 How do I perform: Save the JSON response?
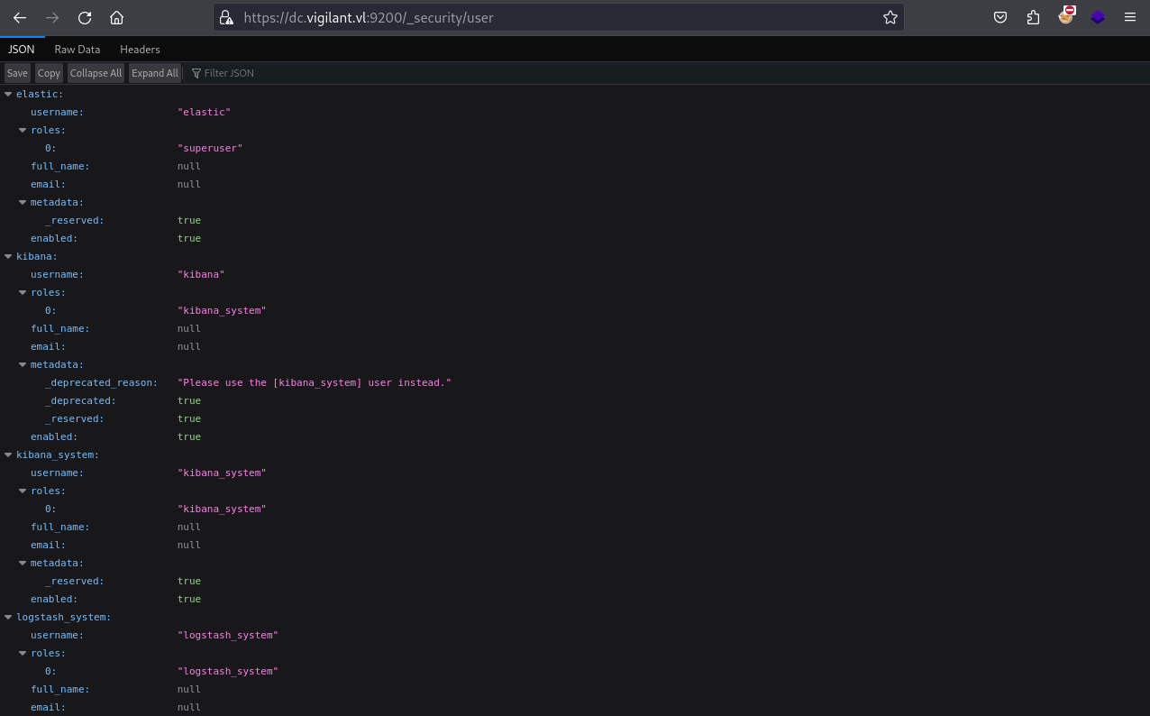click(17, 73)
